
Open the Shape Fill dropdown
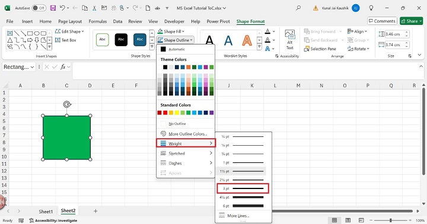click(171, 31)
